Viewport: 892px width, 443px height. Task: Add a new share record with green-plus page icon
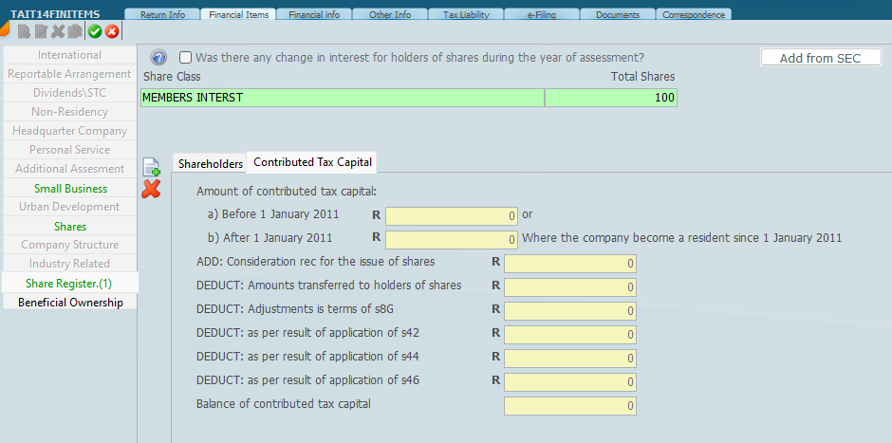pyautogui.click(x=151, y=167)
